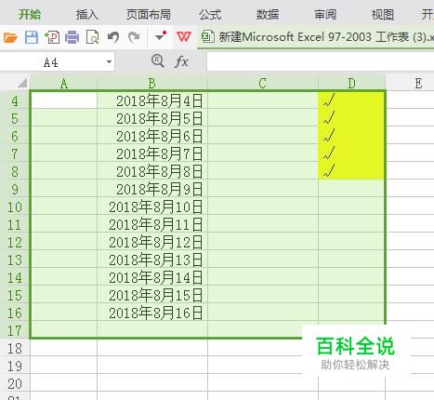Select column C header
The image size is (434, 400).
263,83
